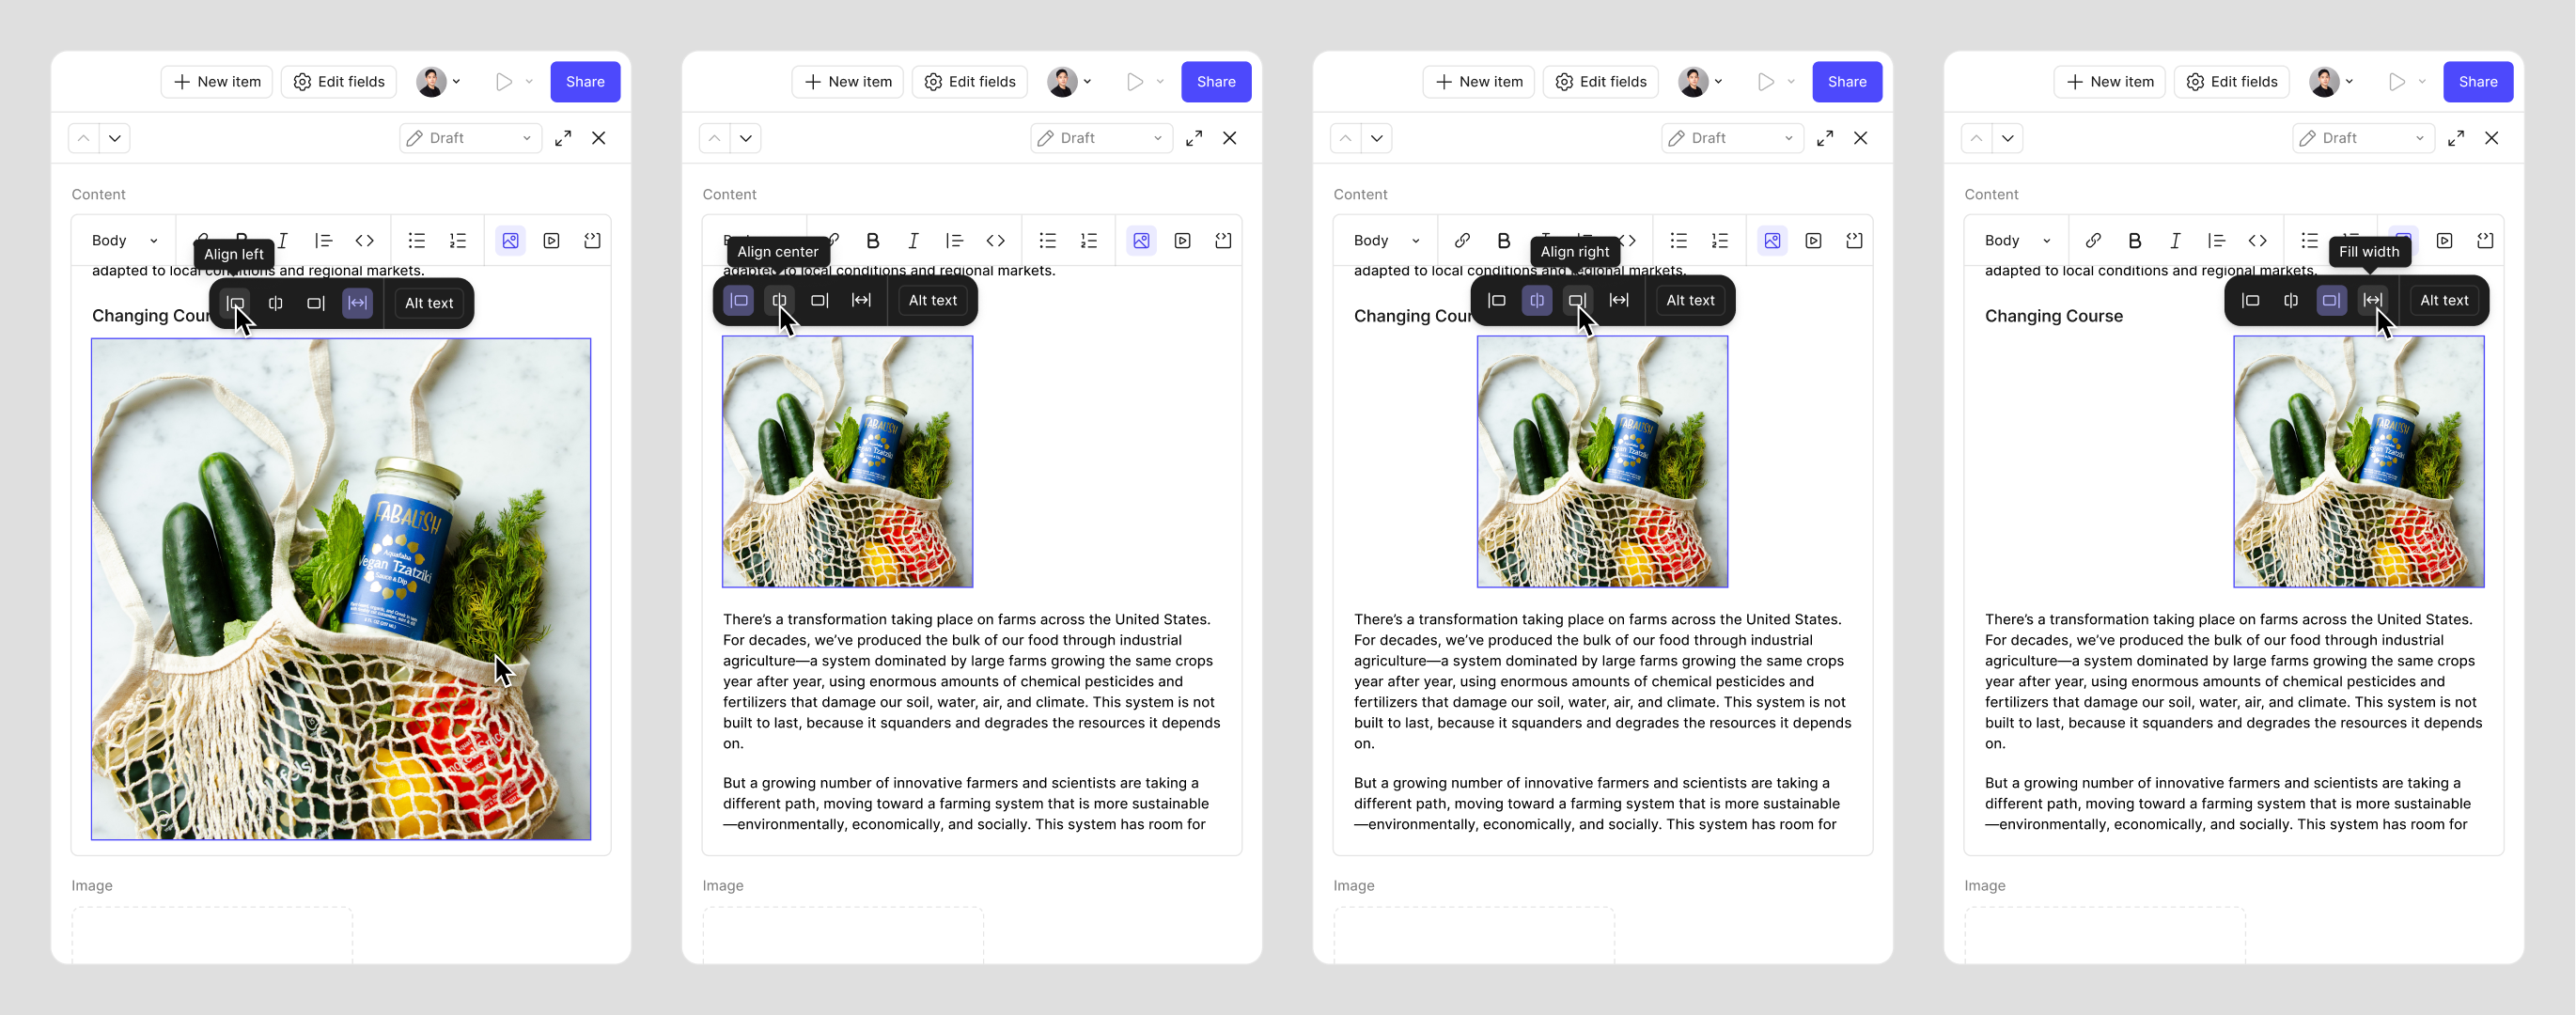Click Edit fields in the Align center tooltip panel
The width and height of the screenshot is (2576, 1015).
pyautogui.click(x=970, y=82)
